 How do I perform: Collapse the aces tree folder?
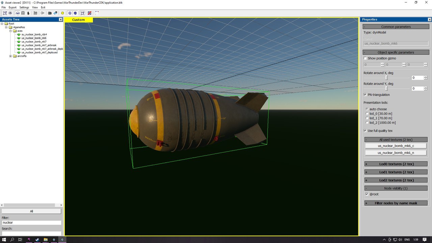10,31
